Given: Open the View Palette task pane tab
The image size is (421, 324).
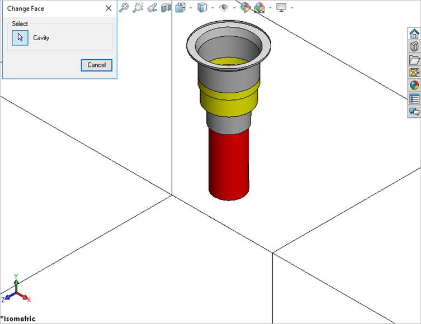Looking at the screenshot, I should (414, 73).
